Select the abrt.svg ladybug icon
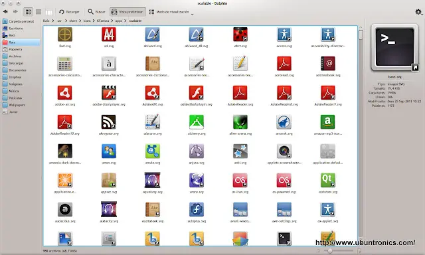This screenshot has width=425, height=255. point(240,35)
